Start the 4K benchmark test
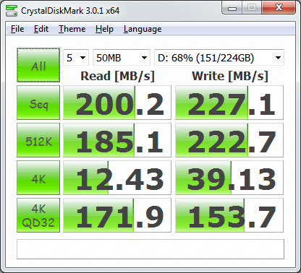This screenshot has width=301, height=273. pos(38,178)
